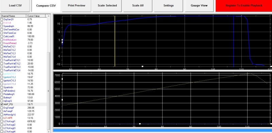The image size is (272, 133).
Task: Select the MAP_PSI value 19.71
Action: [x=30, y=104]
